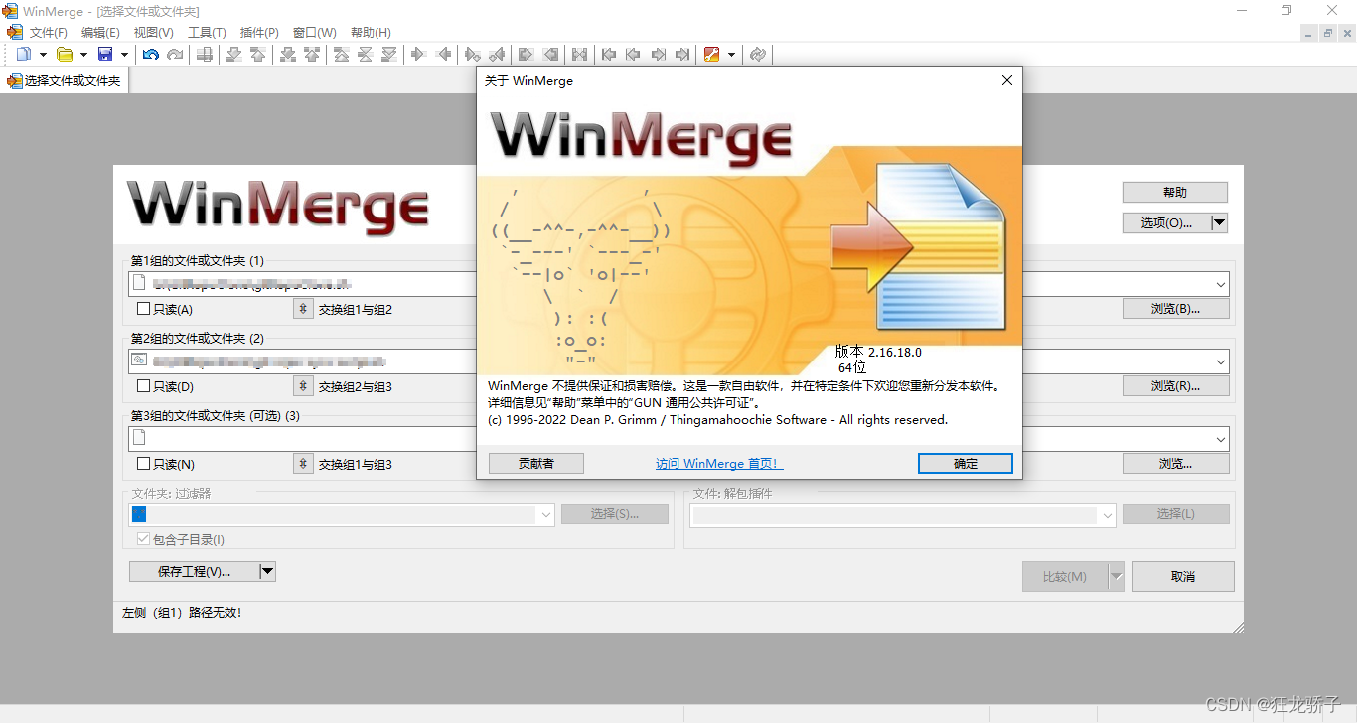The width and height of the screenshot is (1357, 723).
Task: Click the New document toolbar icon
Action: 24,54
